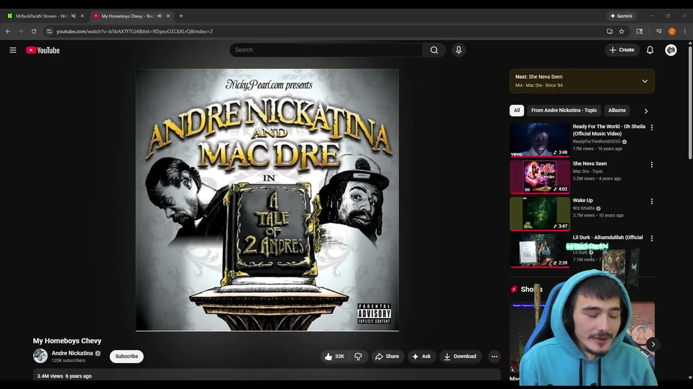Click the 'My Homeboys Chevy' video title

[67, 341]
